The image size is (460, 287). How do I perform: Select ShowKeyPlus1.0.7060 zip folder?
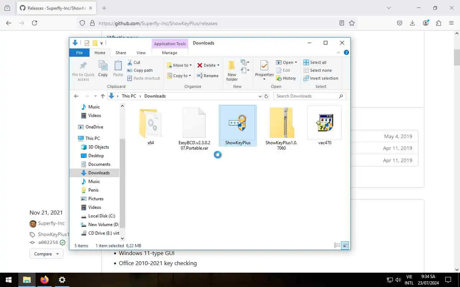pos(281,129)
